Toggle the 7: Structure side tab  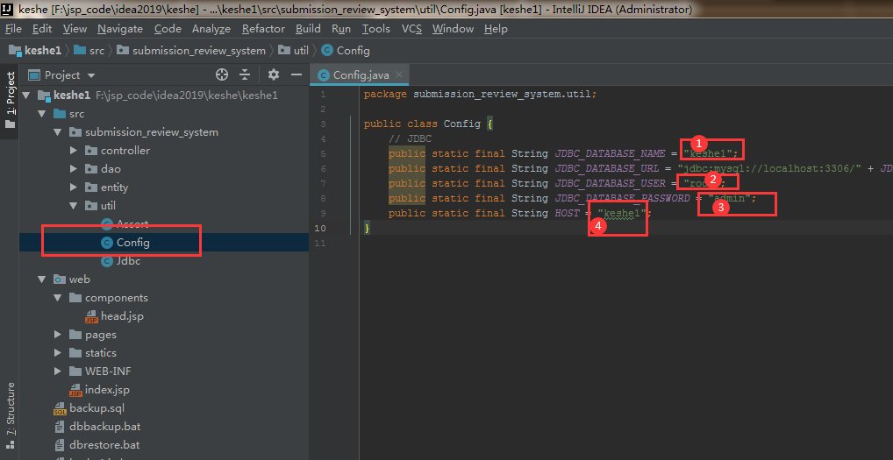[x=10, y=415]
